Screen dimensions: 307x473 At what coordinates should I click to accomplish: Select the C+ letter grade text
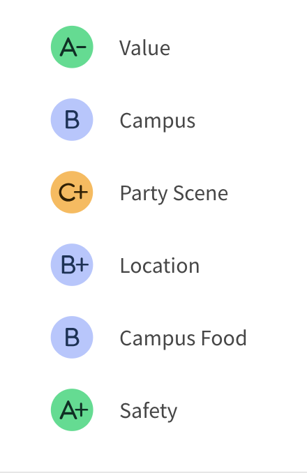tap(73, 192)
